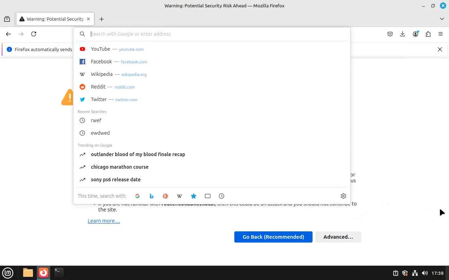
Task: Open the shield icon in the system tray
Action: point(405,273)
